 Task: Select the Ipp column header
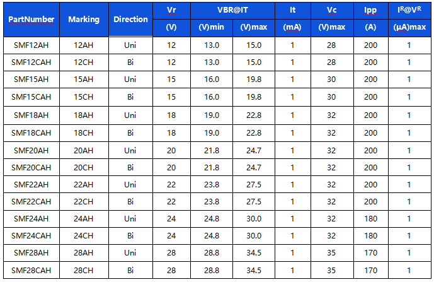click(x=370, y=11)
